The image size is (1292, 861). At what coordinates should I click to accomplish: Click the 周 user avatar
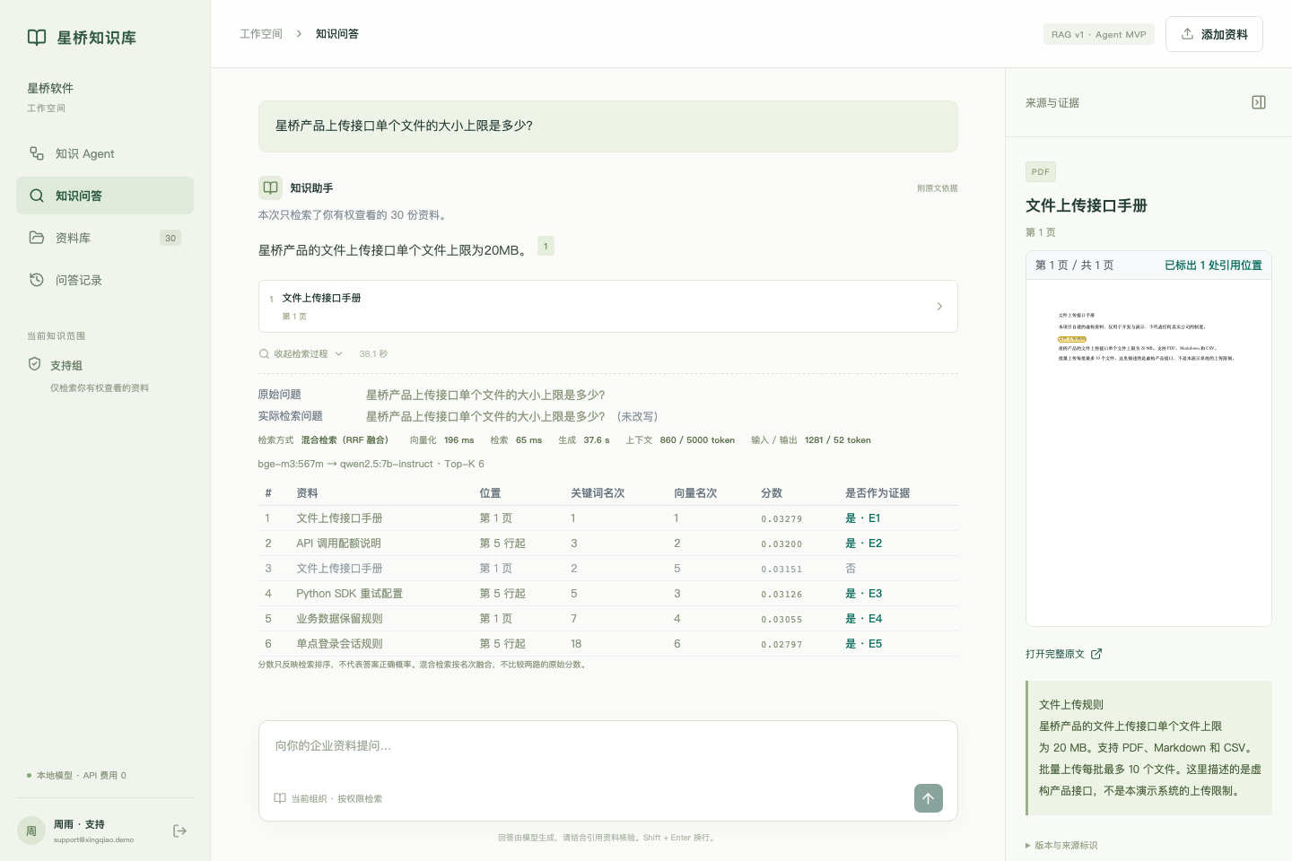click(x=31, y=831)
